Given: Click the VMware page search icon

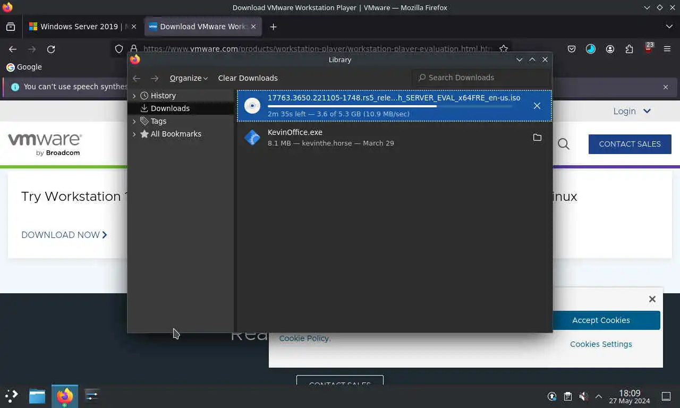Looking at the screenshot, I should (x=564, y=144).
